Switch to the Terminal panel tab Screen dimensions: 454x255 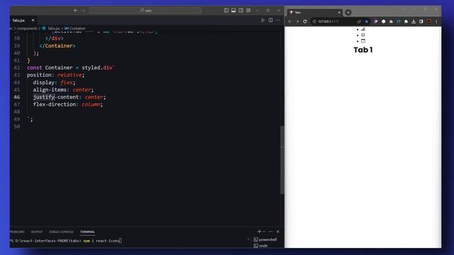pyautogui.click(x=87, y=232)
